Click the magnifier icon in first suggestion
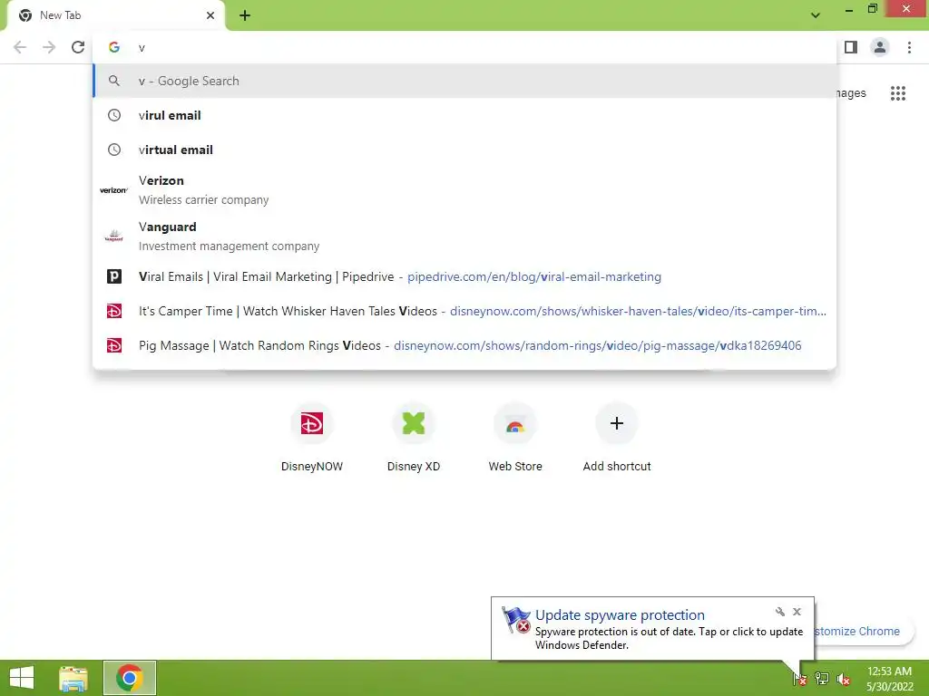929x696 pixels. [x=113, y=81]
